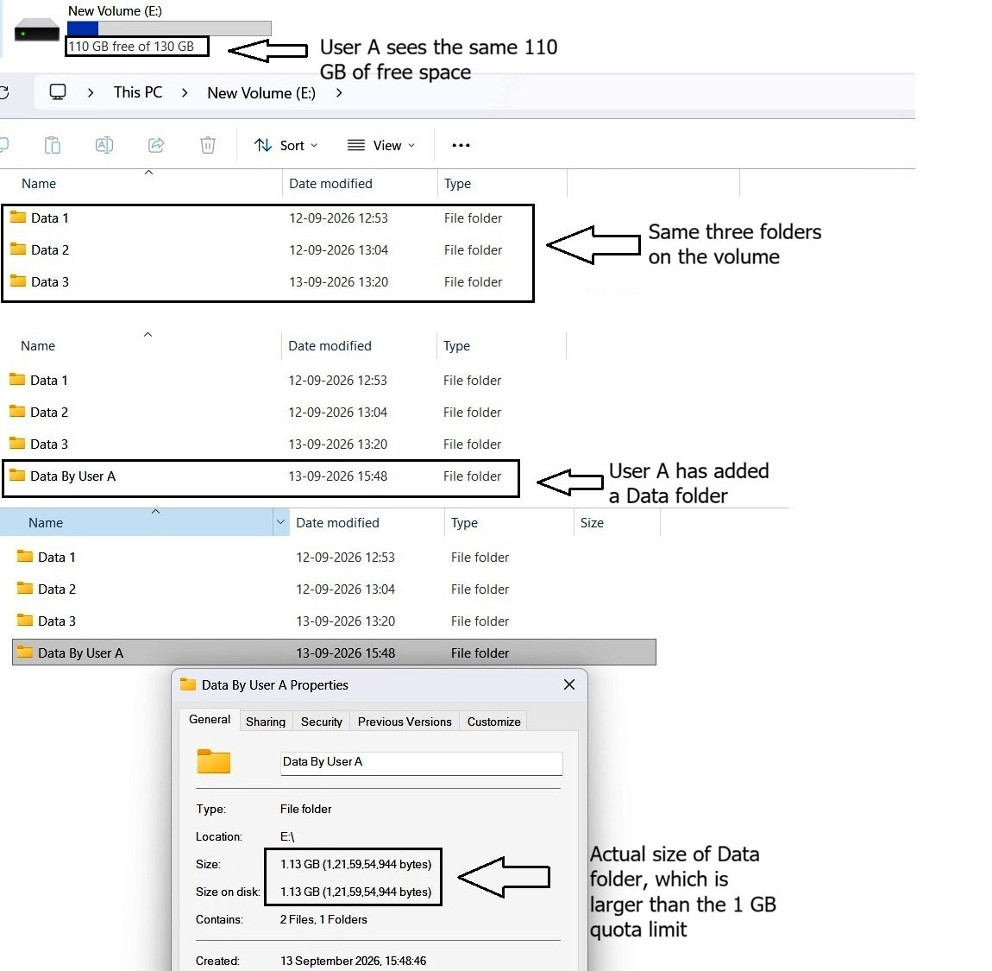The width and height of the screenshot is (992, 971).
Task: Open This PC breadcrumb
Action: click(138, 92)
